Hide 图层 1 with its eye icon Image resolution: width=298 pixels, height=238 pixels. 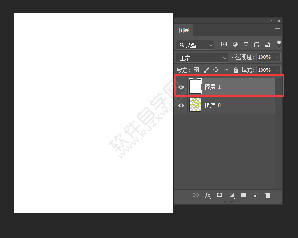click(181, 87)
